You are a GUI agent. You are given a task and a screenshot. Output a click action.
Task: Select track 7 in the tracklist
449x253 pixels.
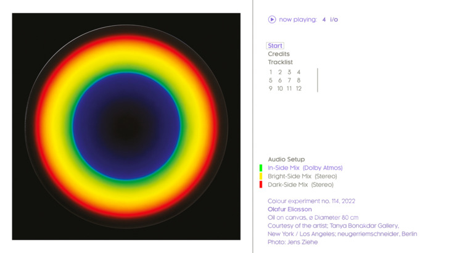coord(289,80)
